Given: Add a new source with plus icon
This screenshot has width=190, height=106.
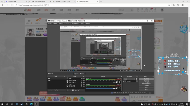Looking at the screenshot, I should 68,90.
